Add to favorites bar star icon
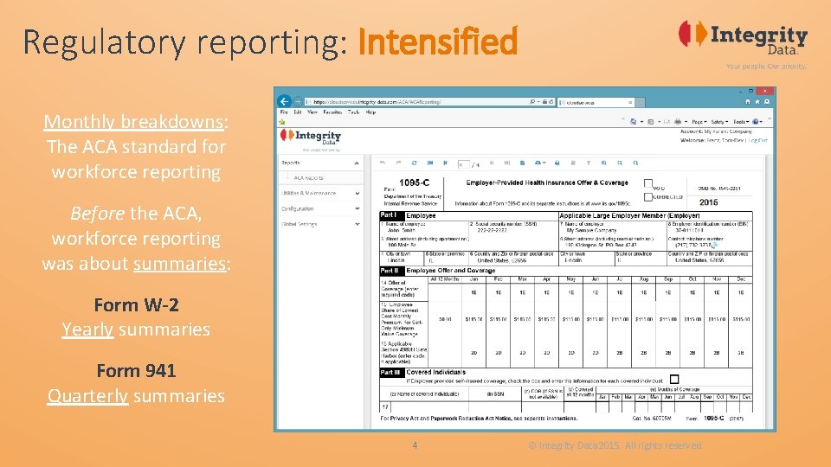 (282, 121)
